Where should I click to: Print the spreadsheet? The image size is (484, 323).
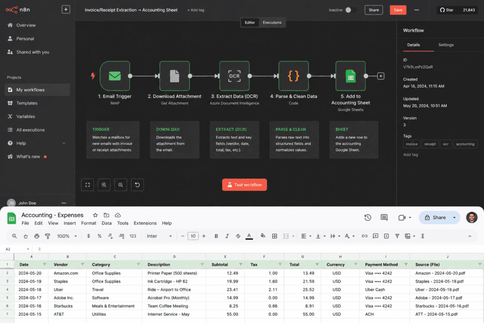[37, 236]
